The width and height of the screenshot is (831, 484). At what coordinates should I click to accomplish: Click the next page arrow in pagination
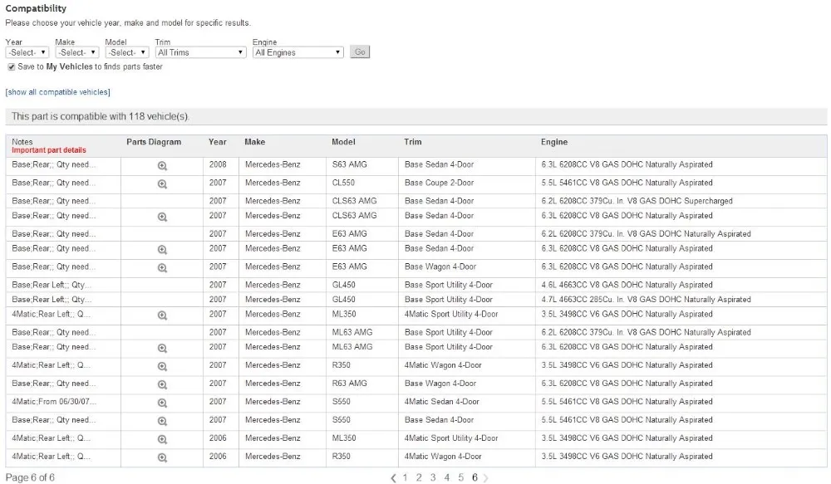485,478
